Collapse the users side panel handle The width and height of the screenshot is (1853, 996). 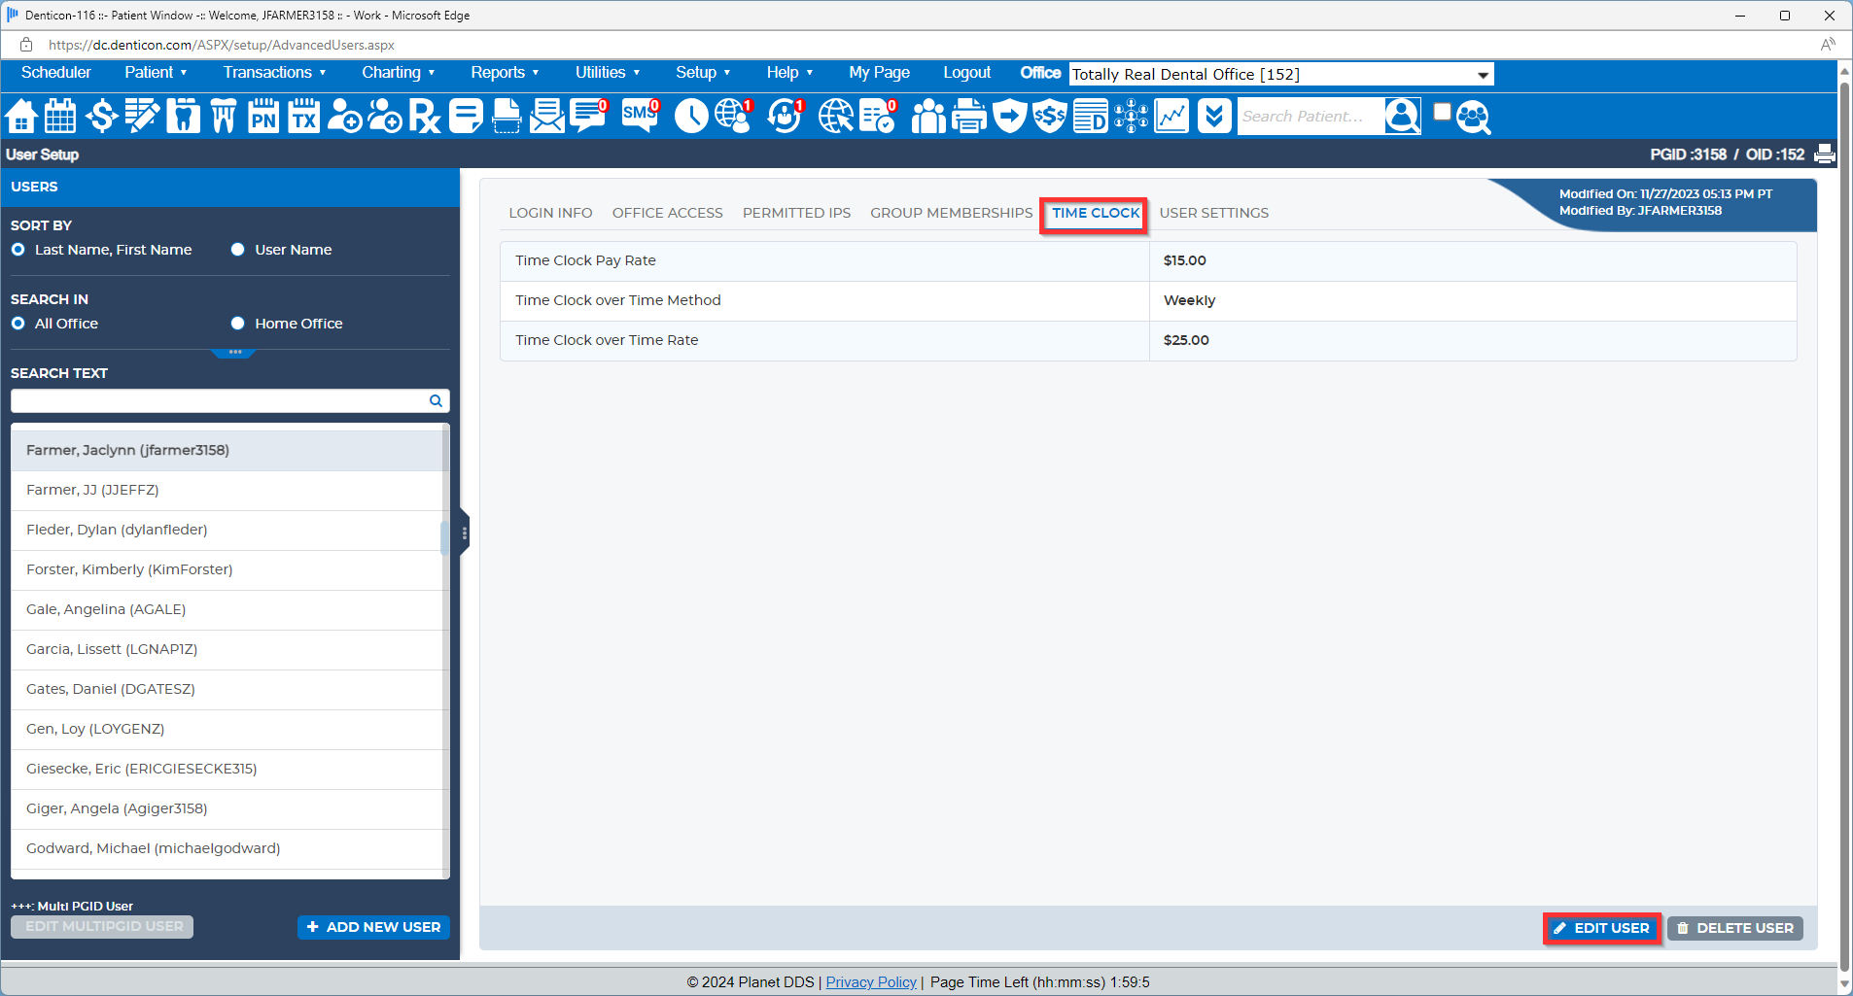click(x=465, y=533)
